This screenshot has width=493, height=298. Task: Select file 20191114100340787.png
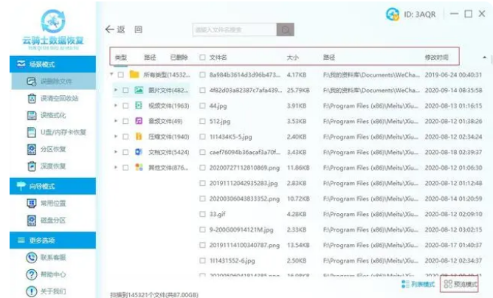[244, 245]
